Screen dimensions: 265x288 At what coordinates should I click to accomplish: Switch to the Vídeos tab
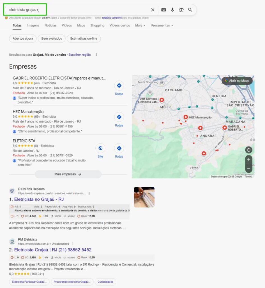67,26
